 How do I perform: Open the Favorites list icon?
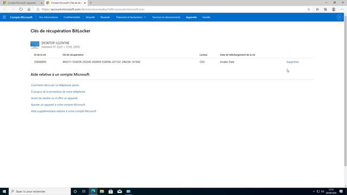(x=317, y=9)
